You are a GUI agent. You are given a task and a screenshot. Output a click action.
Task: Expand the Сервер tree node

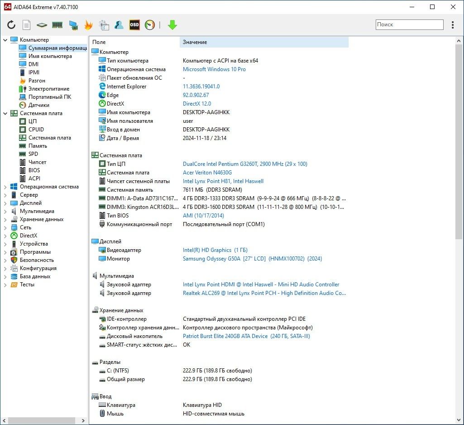(5, 195)
